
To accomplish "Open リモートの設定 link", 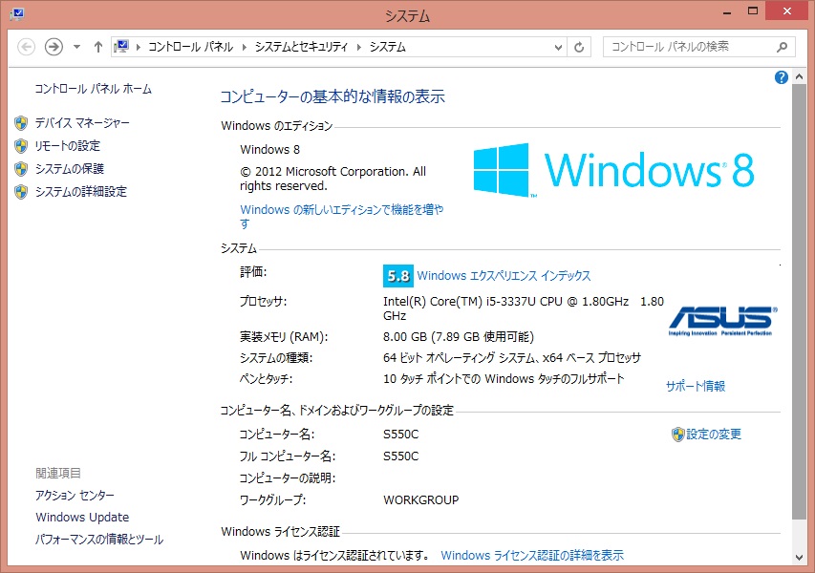I will pos(67,146).
